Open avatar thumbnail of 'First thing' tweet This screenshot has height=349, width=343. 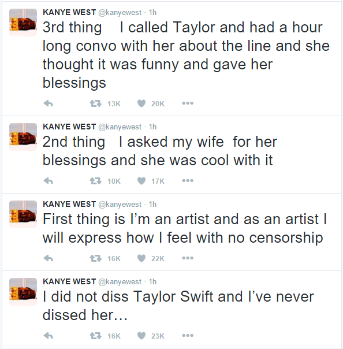click(23, 214)
